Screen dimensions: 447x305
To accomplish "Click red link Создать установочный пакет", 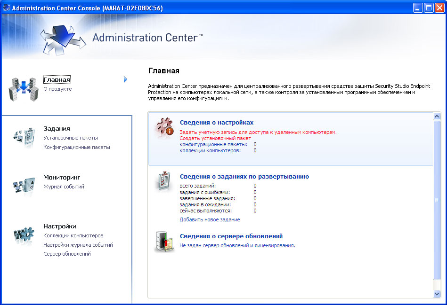I will tap(215, 138).
